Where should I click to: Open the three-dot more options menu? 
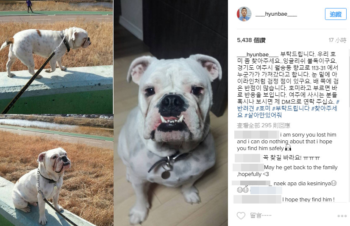[342, 216]
